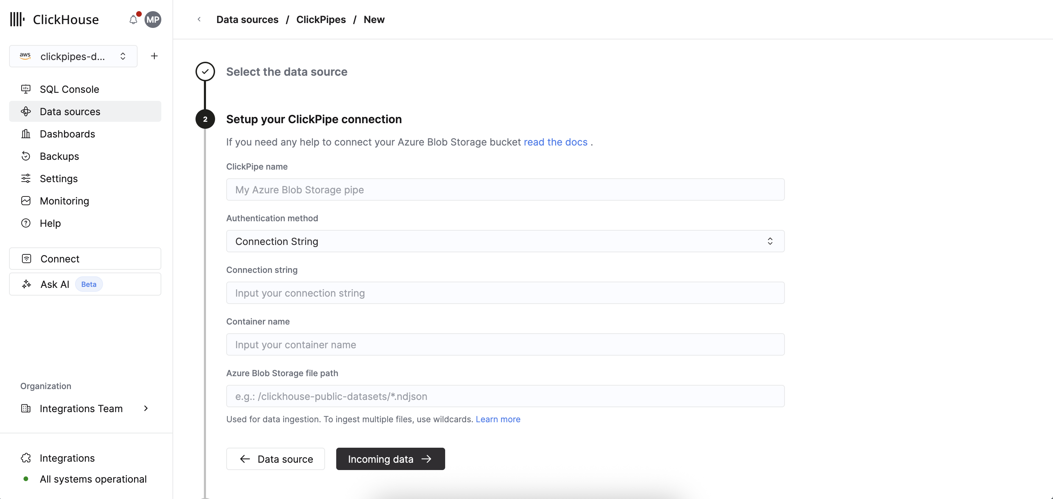Screen dimensions: 1053x499
Task: Click the Incoming data button
Action: (x=390, y=459)
